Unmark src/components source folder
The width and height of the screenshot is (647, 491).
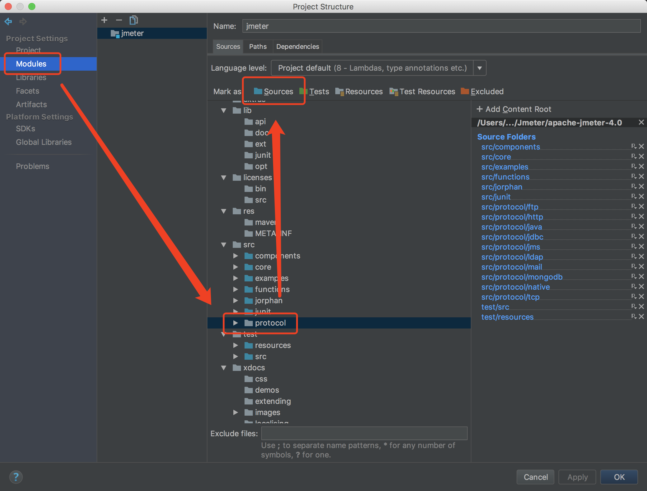[x=641, y=146]
